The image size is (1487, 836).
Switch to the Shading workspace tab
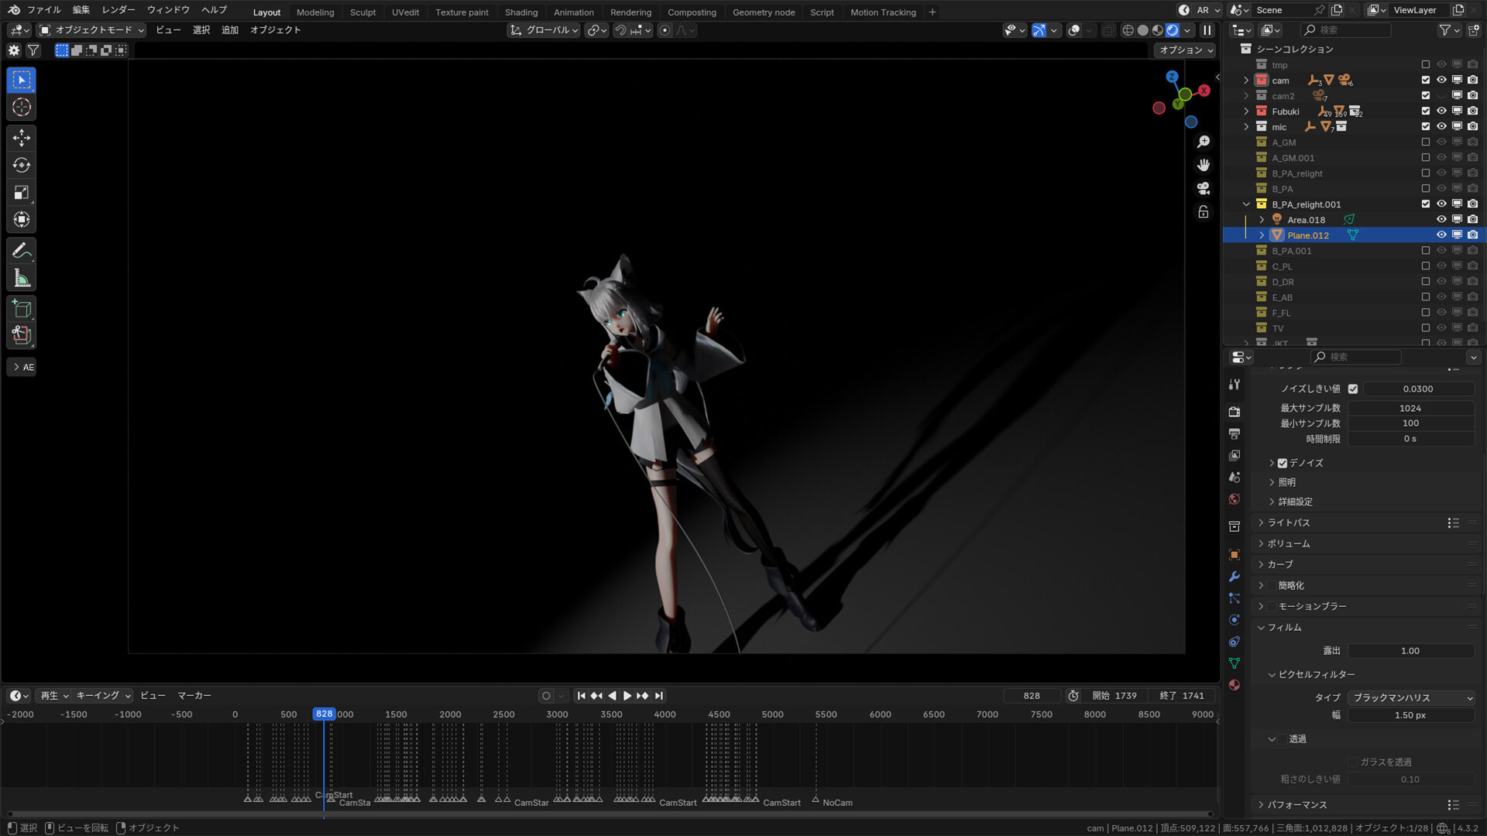point(521,12)
